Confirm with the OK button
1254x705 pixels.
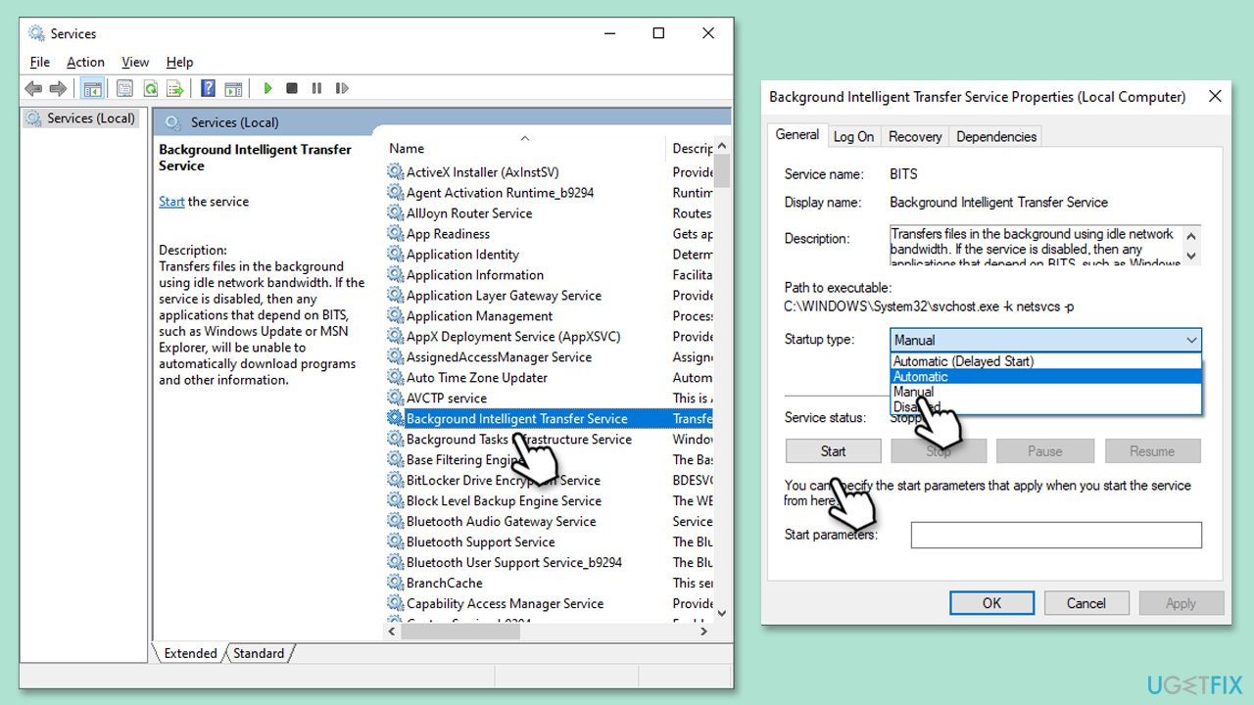[x=992, y=603]
